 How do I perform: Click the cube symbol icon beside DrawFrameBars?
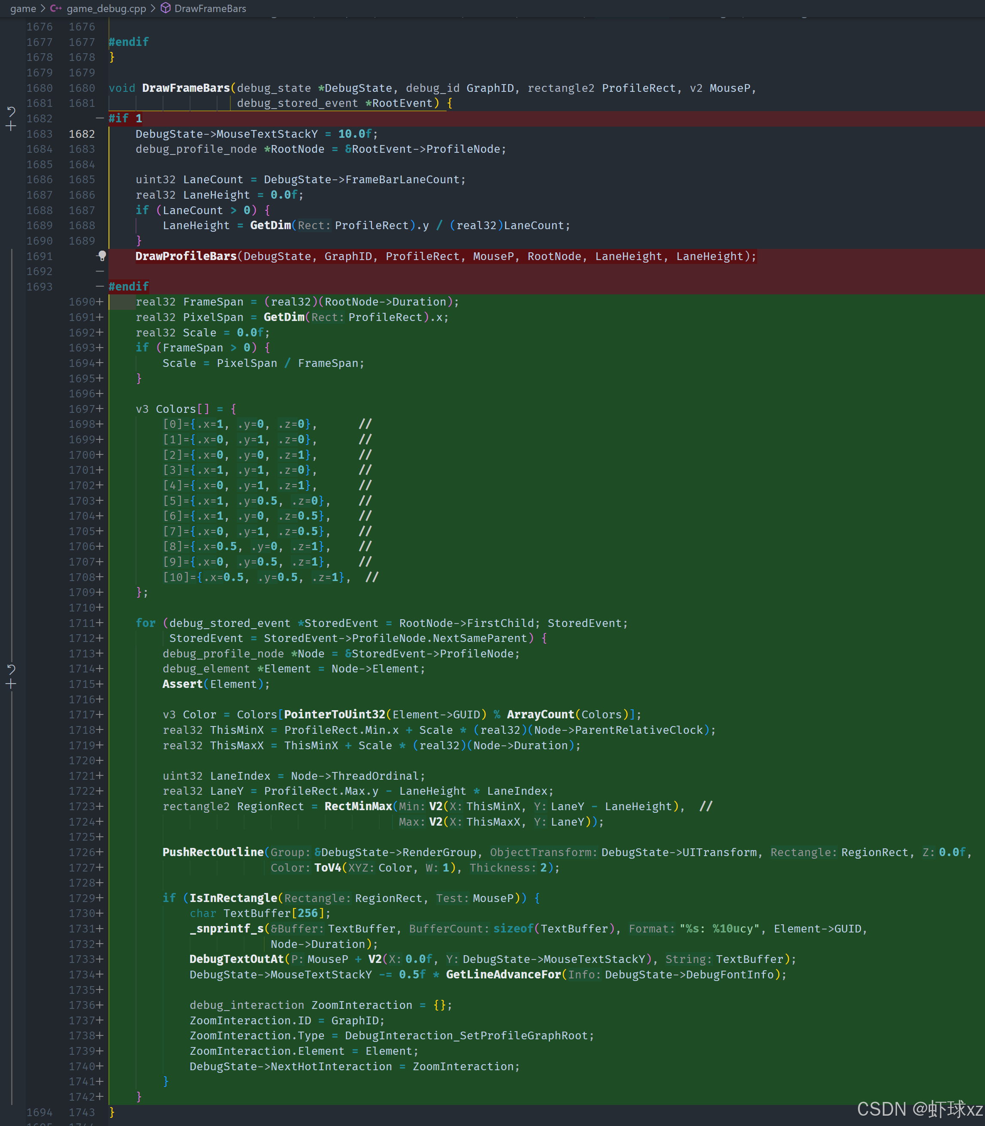[x=166, y=8]
